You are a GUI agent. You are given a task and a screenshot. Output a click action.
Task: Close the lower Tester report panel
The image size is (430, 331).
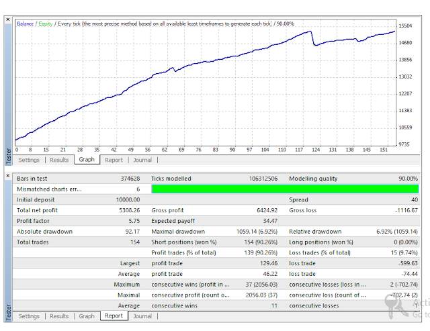tap(8, 175)
